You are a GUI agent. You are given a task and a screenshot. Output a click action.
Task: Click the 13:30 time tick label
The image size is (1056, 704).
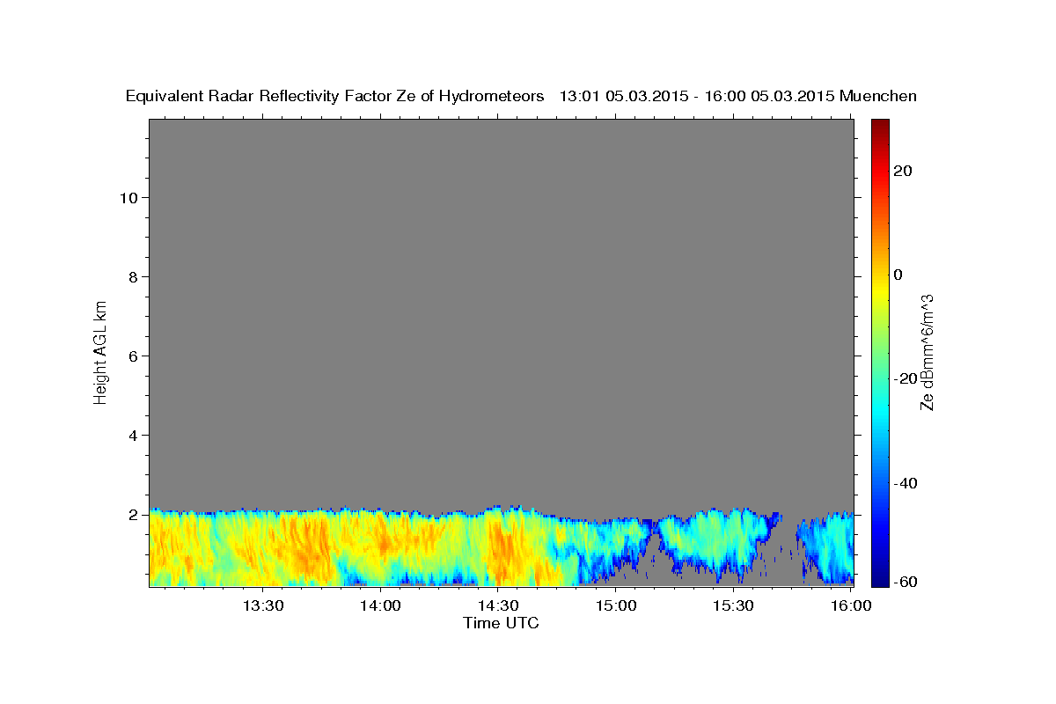(x=263, y=606)
